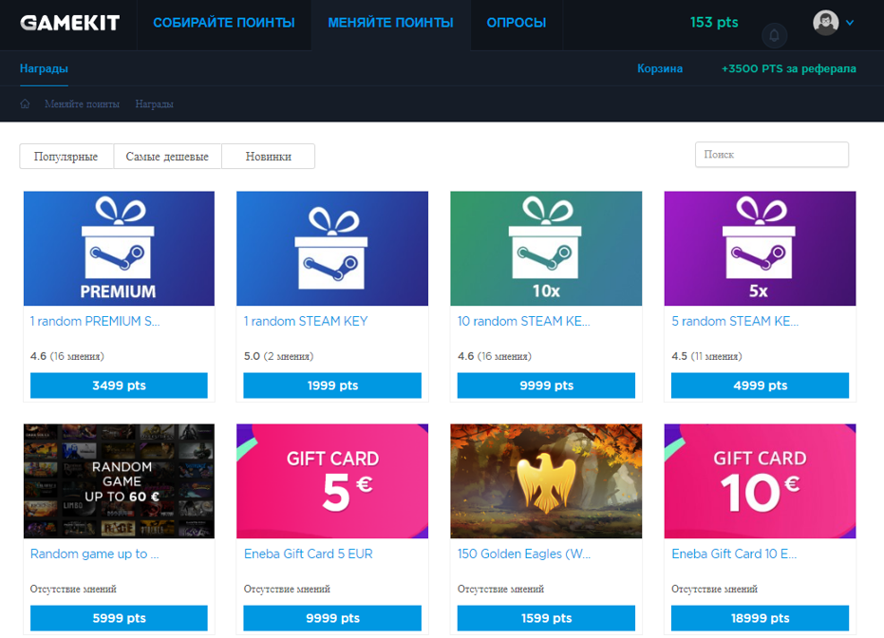Click the 4999 pts button
Image resolution: width=884 pixels, height=638 pixels.
coord(760,385)
